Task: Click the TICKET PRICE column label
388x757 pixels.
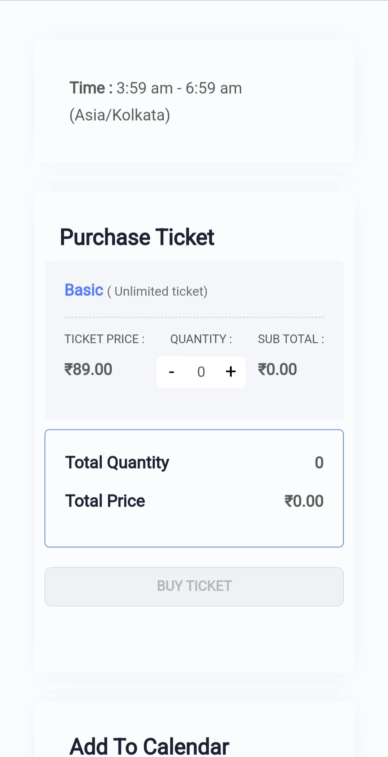Action: click(x=105, y=339)
